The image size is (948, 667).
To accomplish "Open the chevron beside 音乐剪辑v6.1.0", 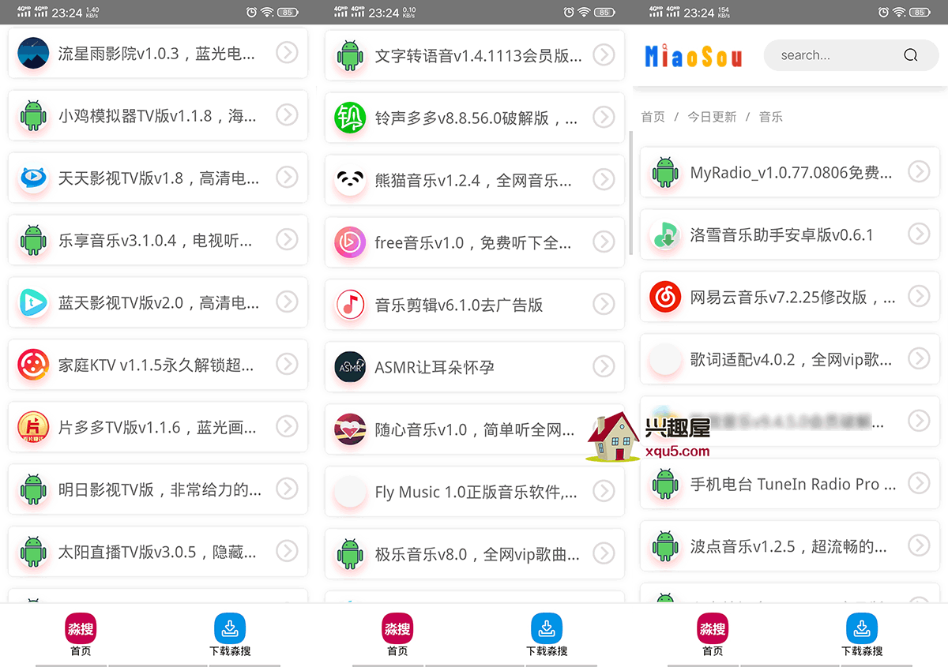I will [604, 304].
